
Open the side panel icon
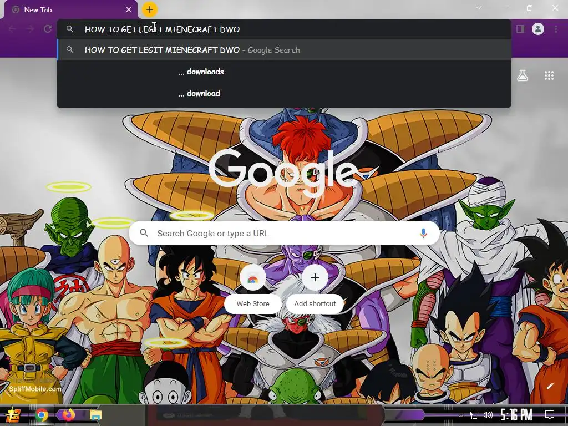[x=520, y=29]
